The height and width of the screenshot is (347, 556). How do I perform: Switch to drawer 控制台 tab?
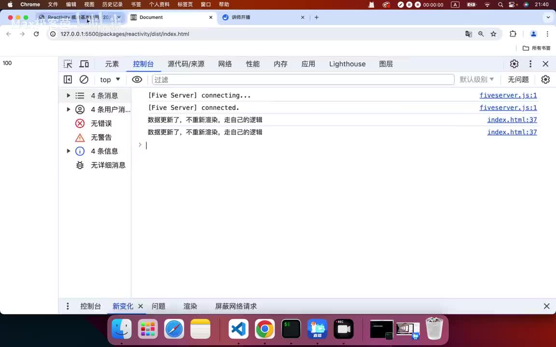[90, 307]
